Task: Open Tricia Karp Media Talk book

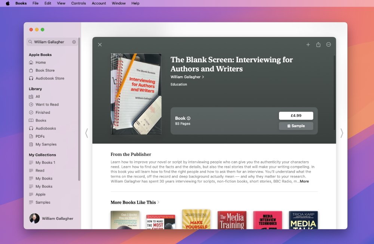Action: point(303,220)
